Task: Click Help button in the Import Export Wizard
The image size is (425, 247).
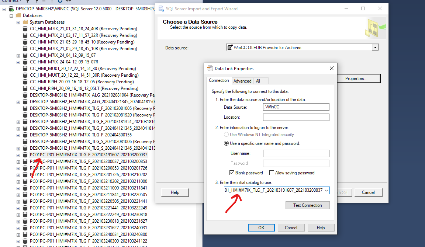Action: pyautogui.click(x=175, y=192)
